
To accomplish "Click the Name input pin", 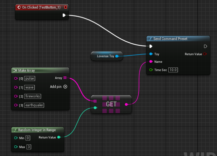I will coord(151,62).
